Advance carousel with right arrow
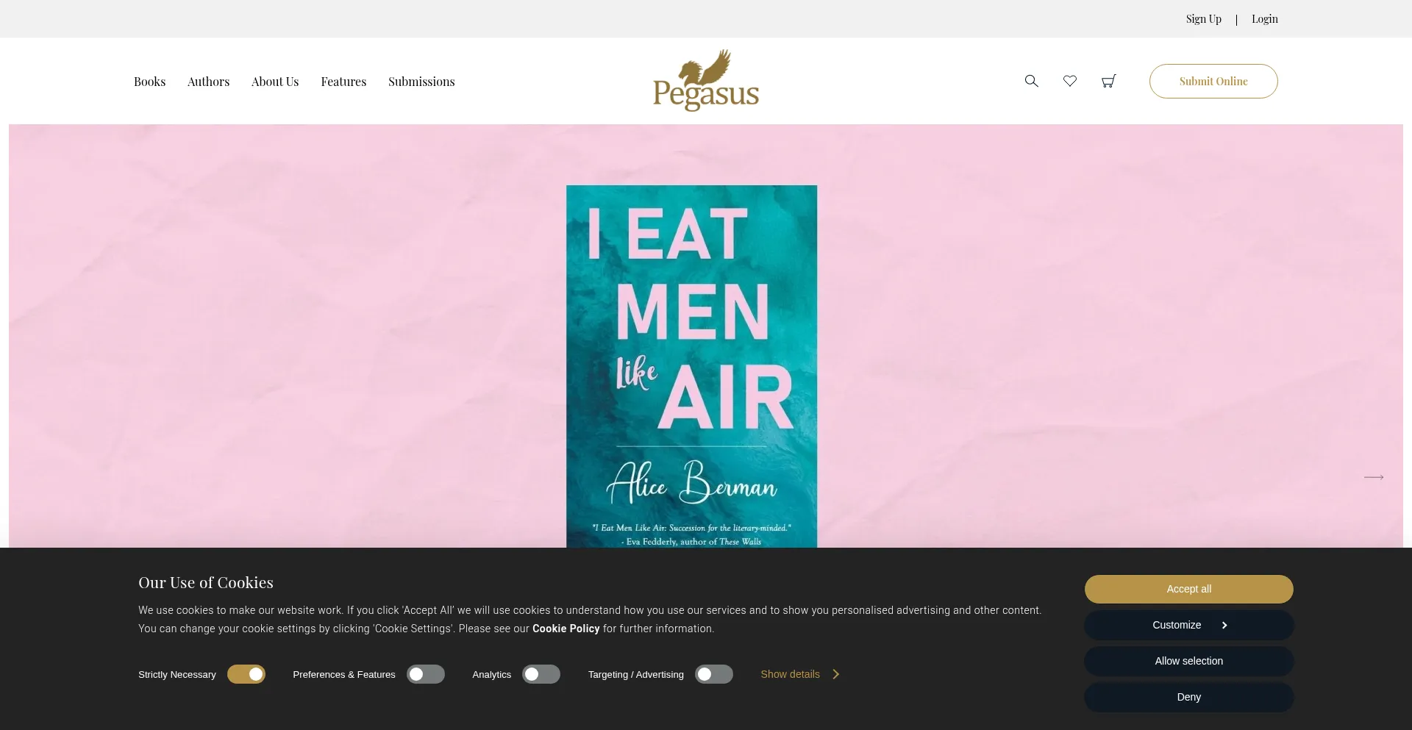Image resolution: width=1412 pixels, height=730 pixels. (1374, 477)
